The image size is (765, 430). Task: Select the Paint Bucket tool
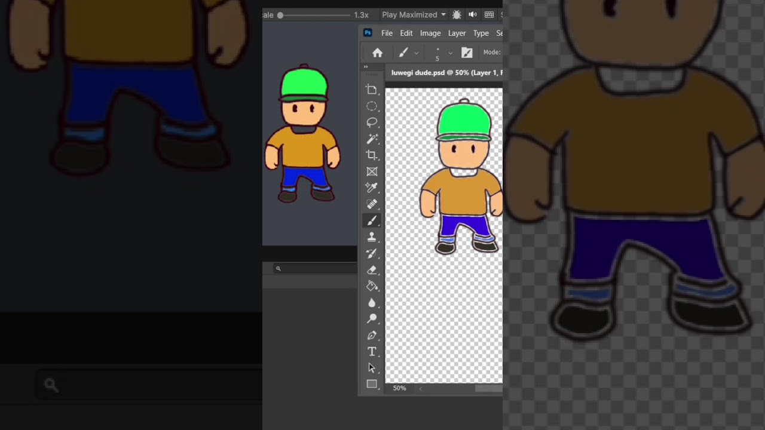pyautogui.click(x=372, y=286)
